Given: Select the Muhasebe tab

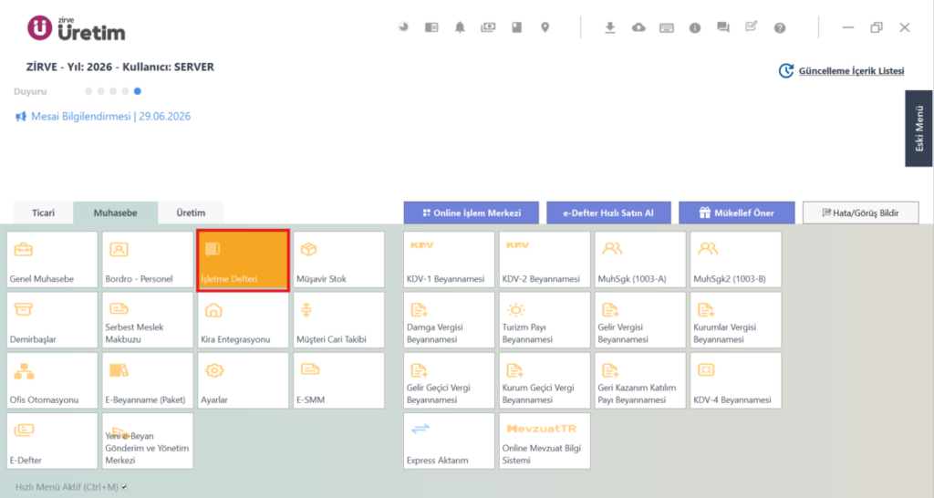Looking at the screenshot, I should [x=116, y=213].
